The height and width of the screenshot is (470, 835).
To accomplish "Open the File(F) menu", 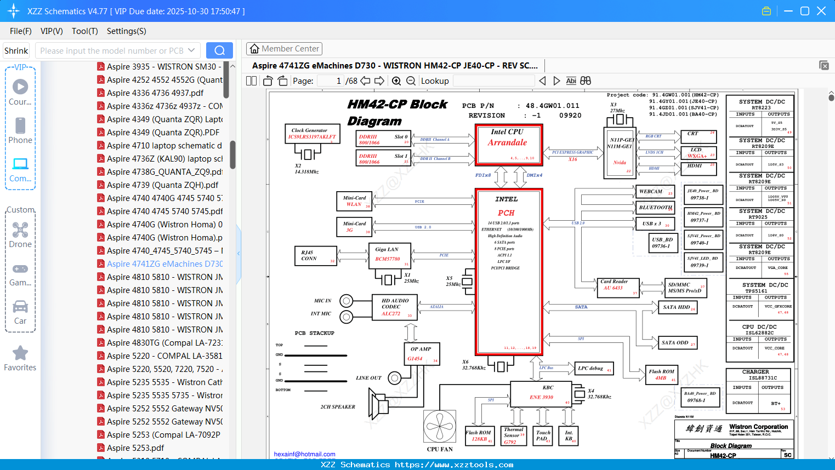I will click(x=21, y=31).
